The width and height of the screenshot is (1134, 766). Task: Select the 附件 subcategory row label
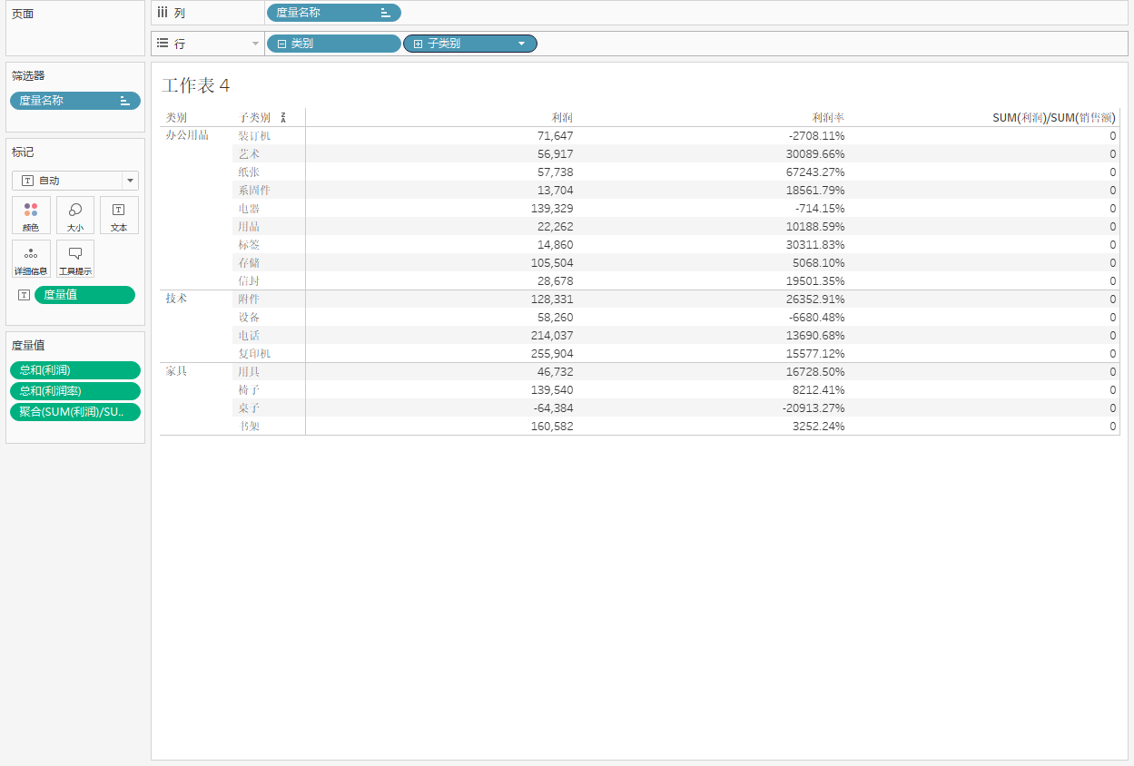click(x=249, y=300)
